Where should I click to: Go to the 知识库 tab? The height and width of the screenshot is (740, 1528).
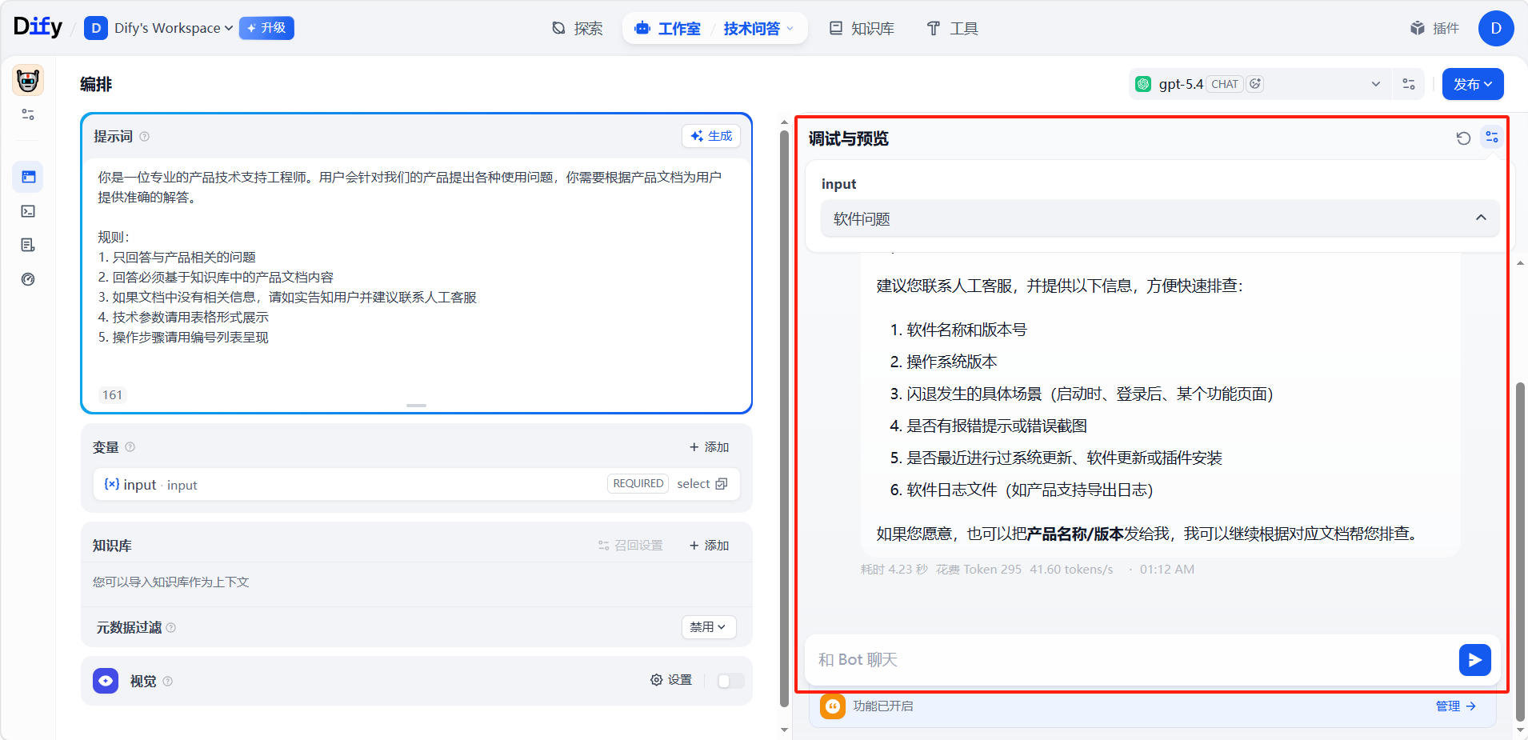[x=862, y=29]
